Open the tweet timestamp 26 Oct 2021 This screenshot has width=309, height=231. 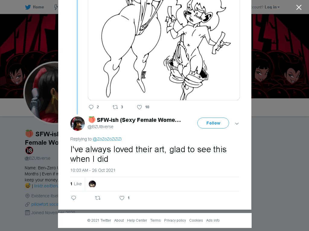click(x=93, y=170)
